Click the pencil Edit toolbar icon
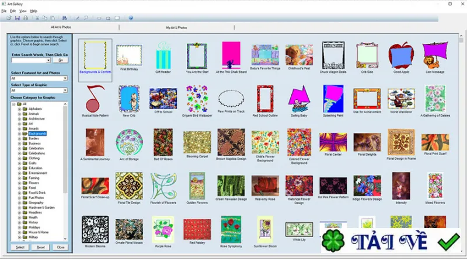This screenshot has height=259, width=467. pos(77,18)
